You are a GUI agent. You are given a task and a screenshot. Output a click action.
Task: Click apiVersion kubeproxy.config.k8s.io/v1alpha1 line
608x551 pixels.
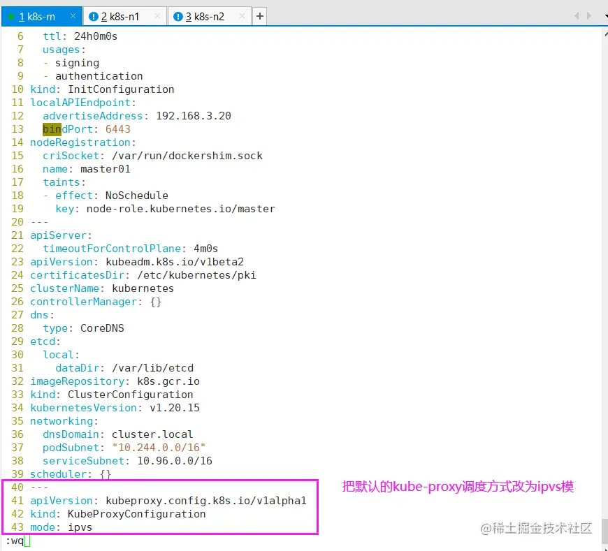(x=168, y=500)
